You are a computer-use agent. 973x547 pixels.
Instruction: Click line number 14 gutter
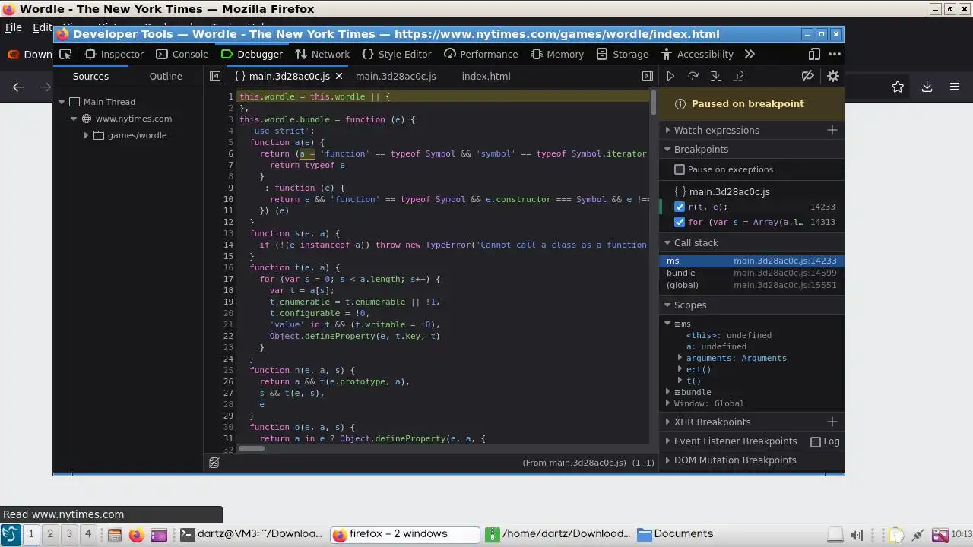point(229,245)
